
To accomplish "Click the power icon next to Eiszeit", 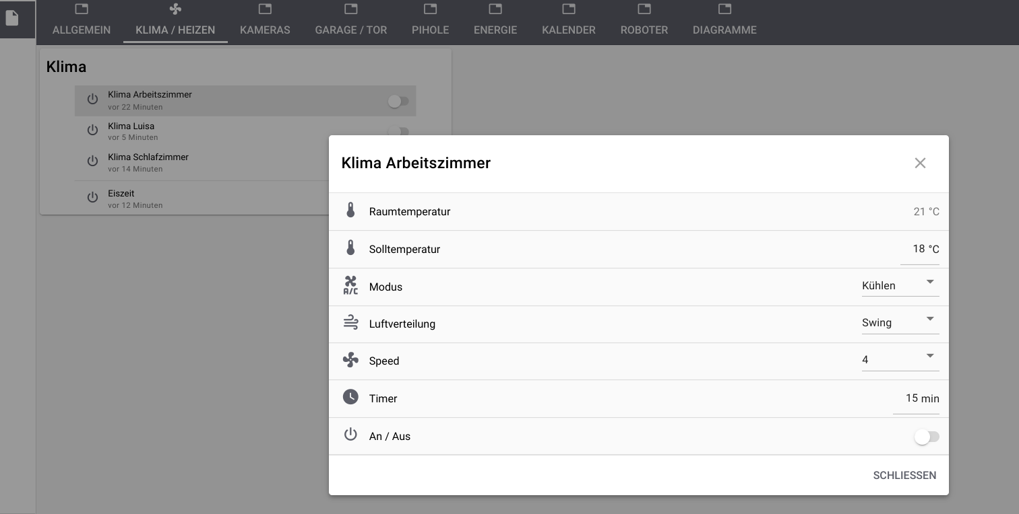I will point(93,198).
